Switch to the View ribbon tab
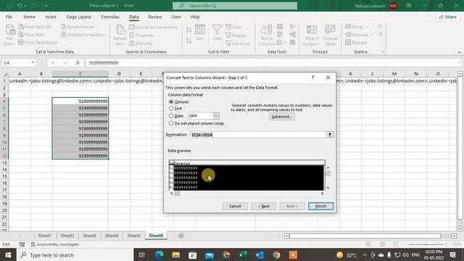 [x=176, y=17]
